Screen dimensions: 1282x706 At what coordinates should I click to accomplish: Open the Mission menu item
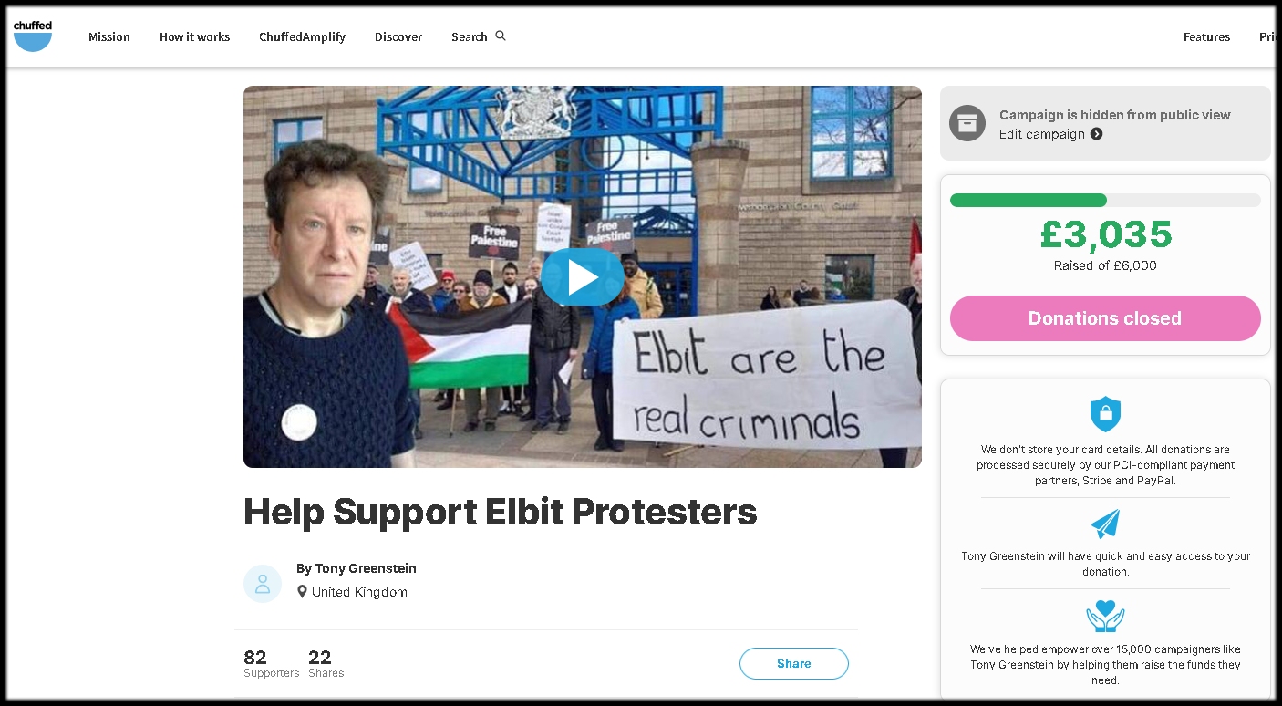[109, 37]
